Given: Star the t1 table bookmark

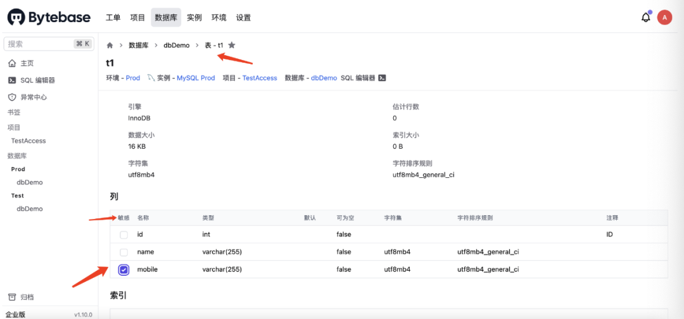Looking at the screenshot, I should [232, 45].
